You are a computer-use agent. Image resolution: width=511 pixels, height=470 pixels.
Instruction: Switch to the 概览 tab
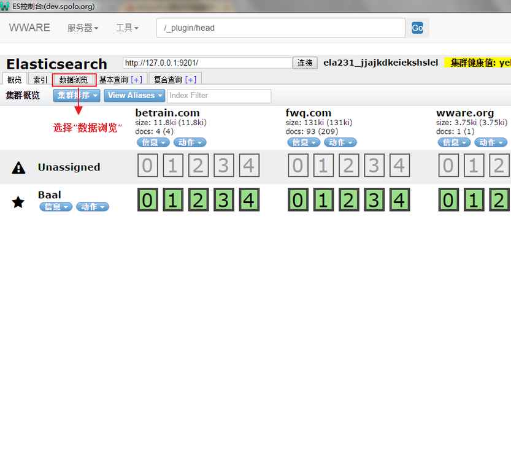pyautogui.click(x=14, y=79)
